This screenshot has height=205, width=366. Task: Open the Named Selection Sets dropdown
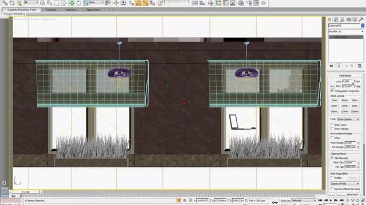point(177,2)
